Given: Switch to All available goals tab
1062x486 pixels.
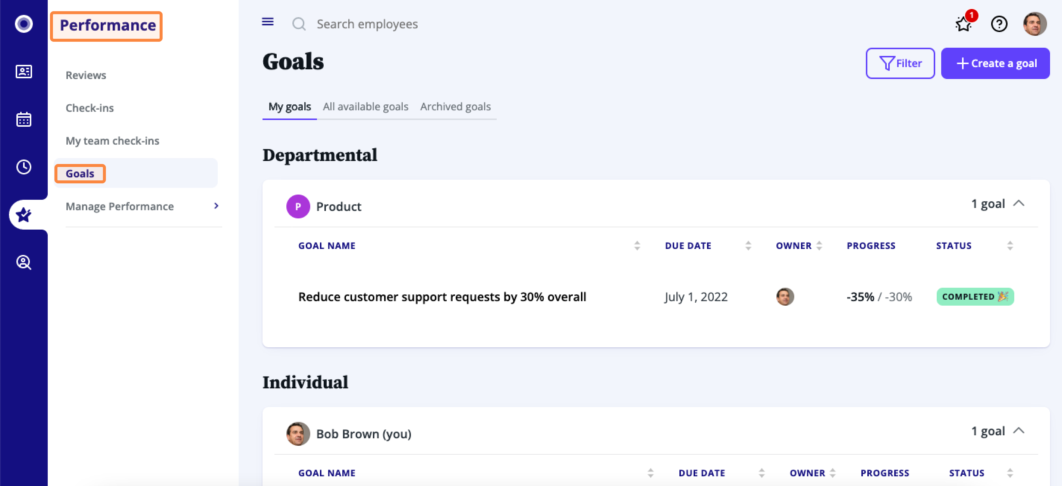Looking at the screenshot, I should (365, 107).
